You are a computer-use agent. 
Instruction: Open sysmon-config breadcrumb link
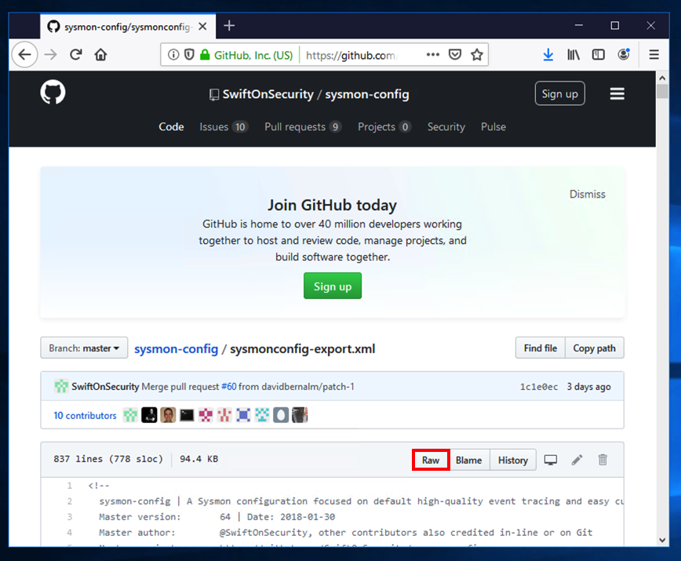coord(176,348)
